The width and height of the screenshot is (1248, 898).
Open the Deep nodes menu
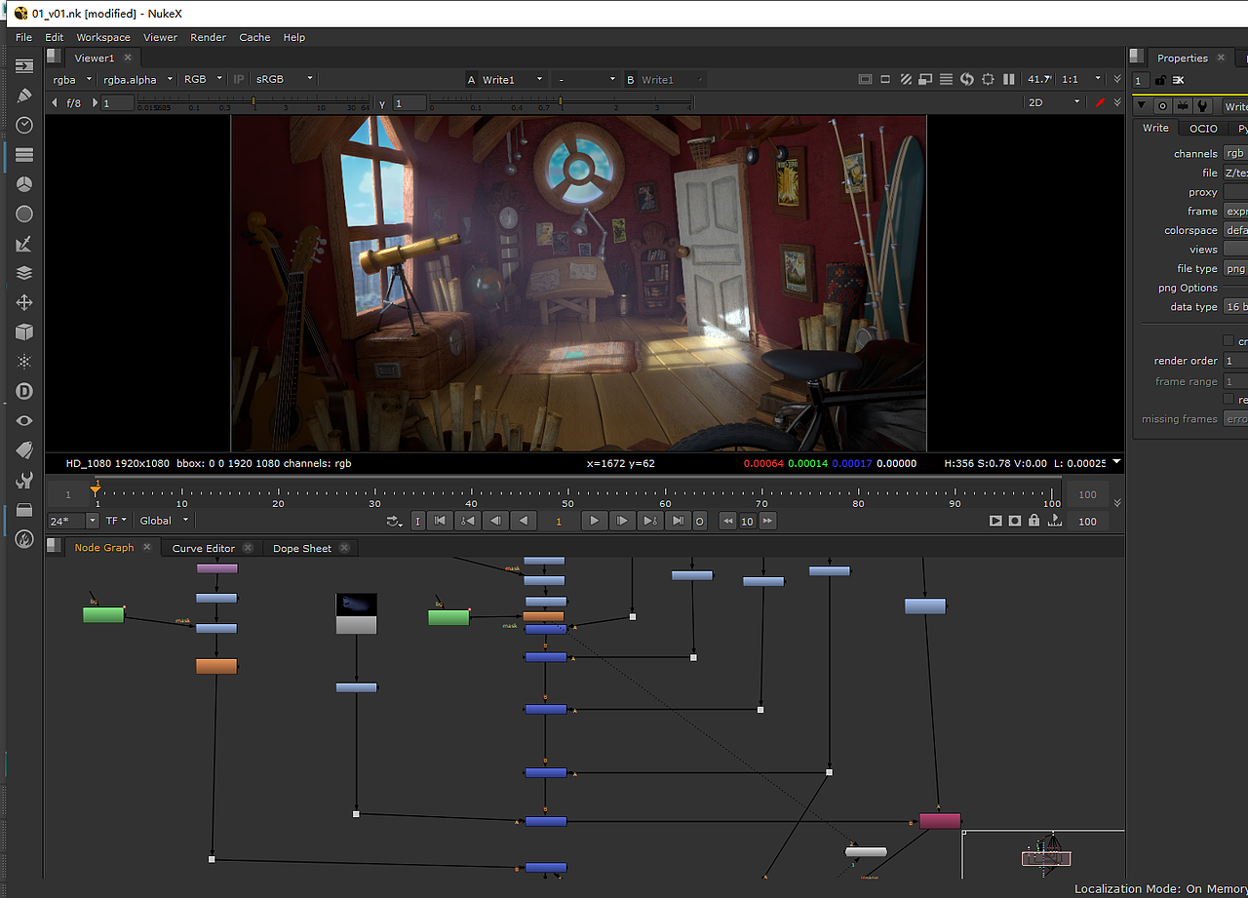pos(24,391)
